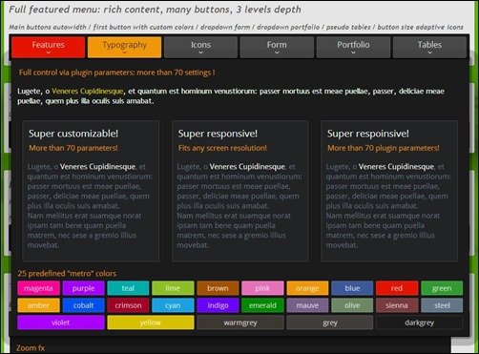Select the steel color swatch
479x354 pixels.
click(442, 305)
